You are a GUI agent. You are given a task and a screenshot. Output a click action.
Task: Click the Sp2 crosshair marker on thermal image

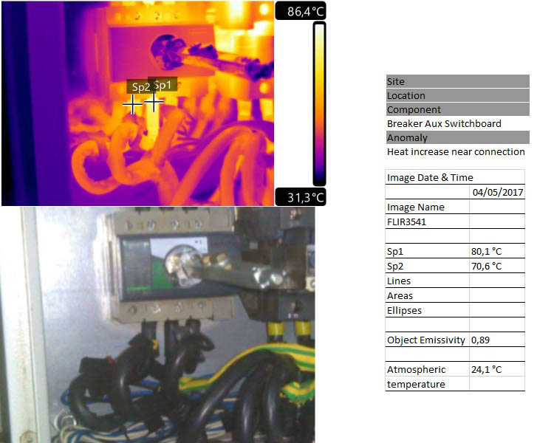(x=132, y=105)
